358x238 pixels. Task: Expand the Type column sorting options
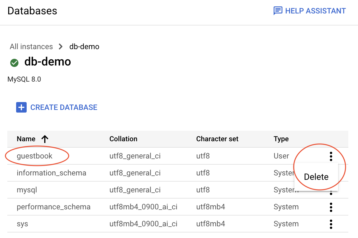[281, 139]
